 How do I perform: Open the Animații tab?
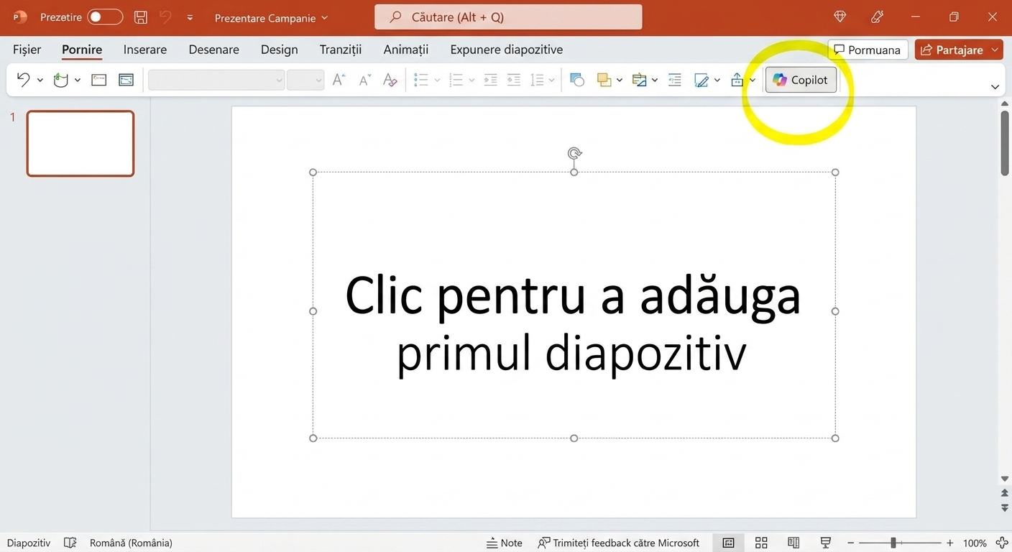(x=406, y=50)
